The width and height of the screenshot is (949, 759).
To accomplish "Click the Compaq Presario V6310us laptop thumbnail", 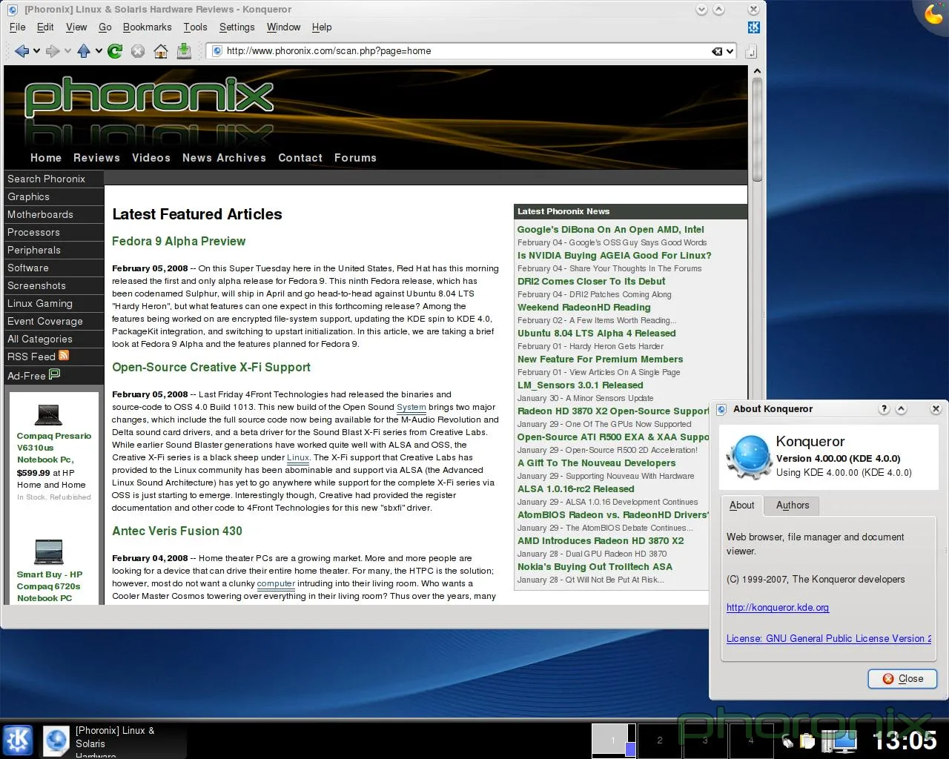I will click(x=48, y=414).
